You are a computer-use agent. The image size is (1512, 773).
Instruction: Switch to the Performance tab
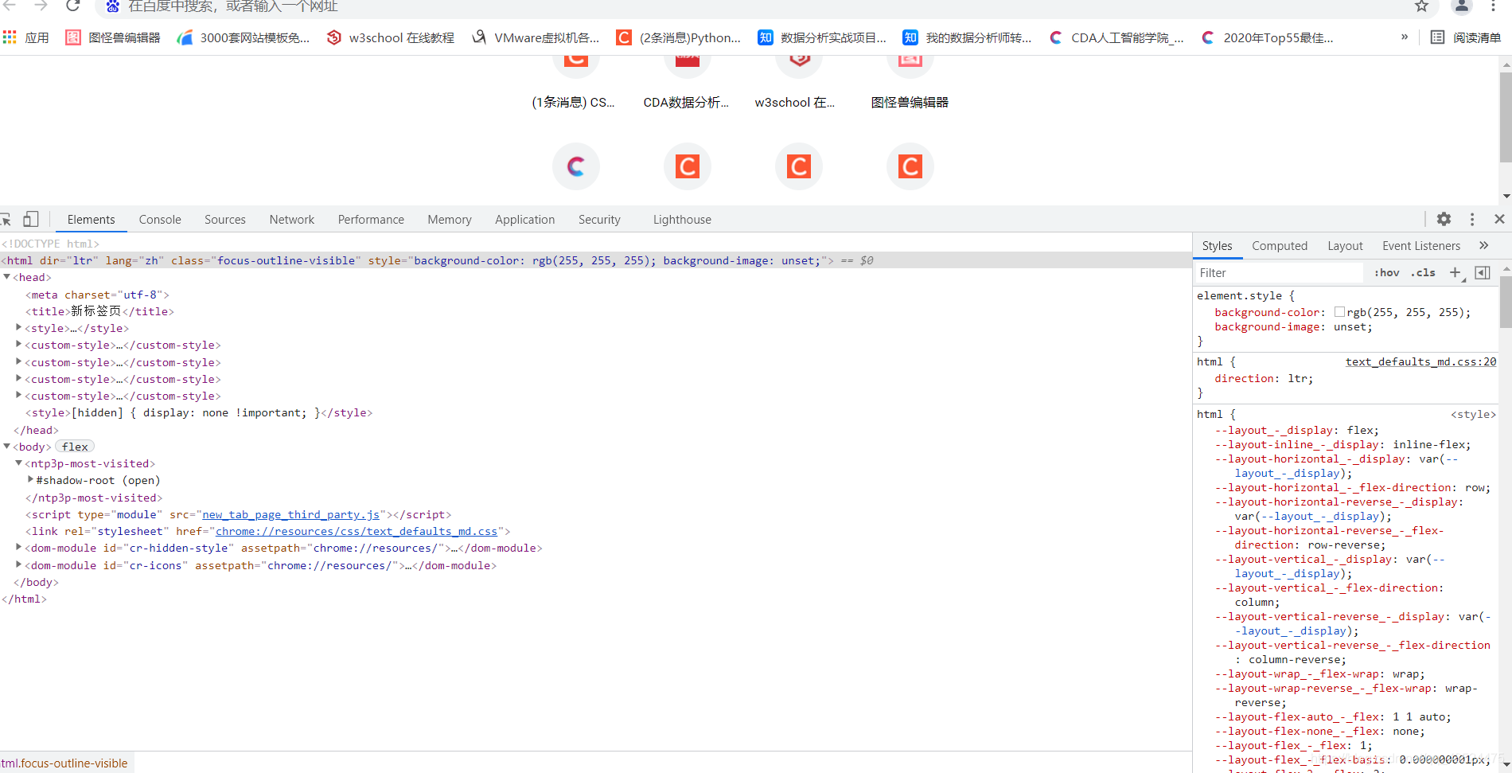(371, 220)
